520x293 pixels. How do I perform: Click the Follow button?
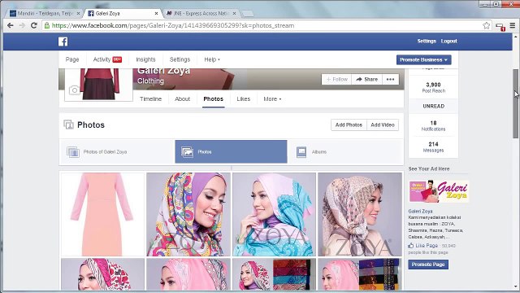click(336, 80)
